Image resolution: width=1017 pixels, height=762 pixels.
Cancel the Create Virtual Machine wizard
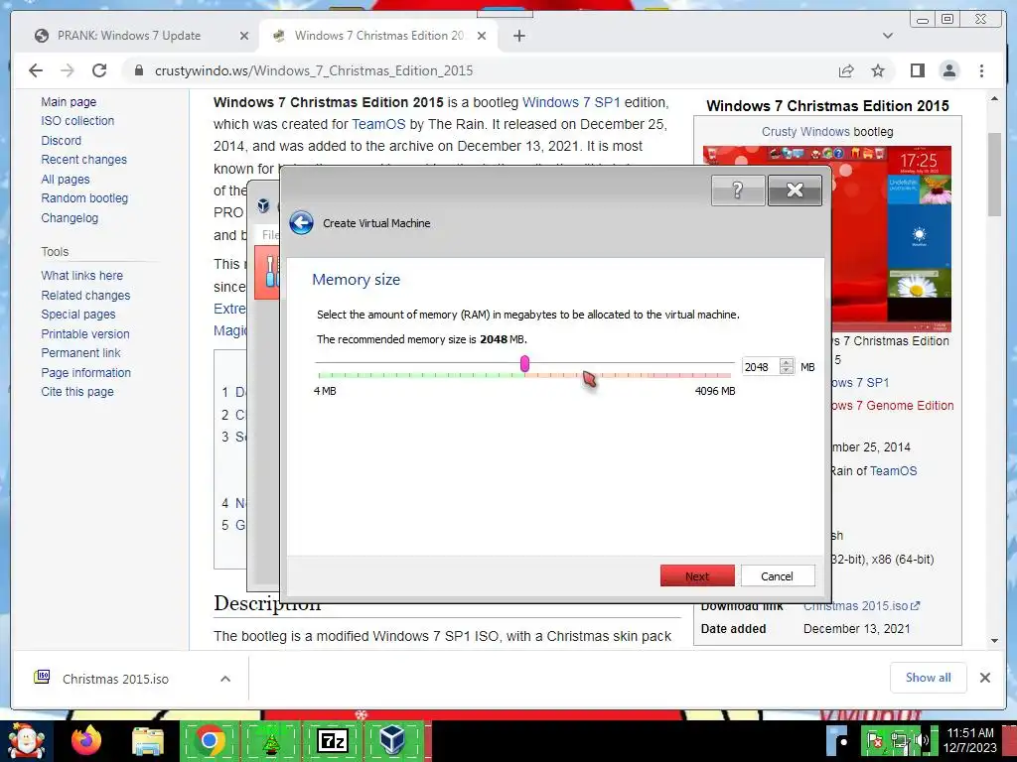tap(777, 576)
